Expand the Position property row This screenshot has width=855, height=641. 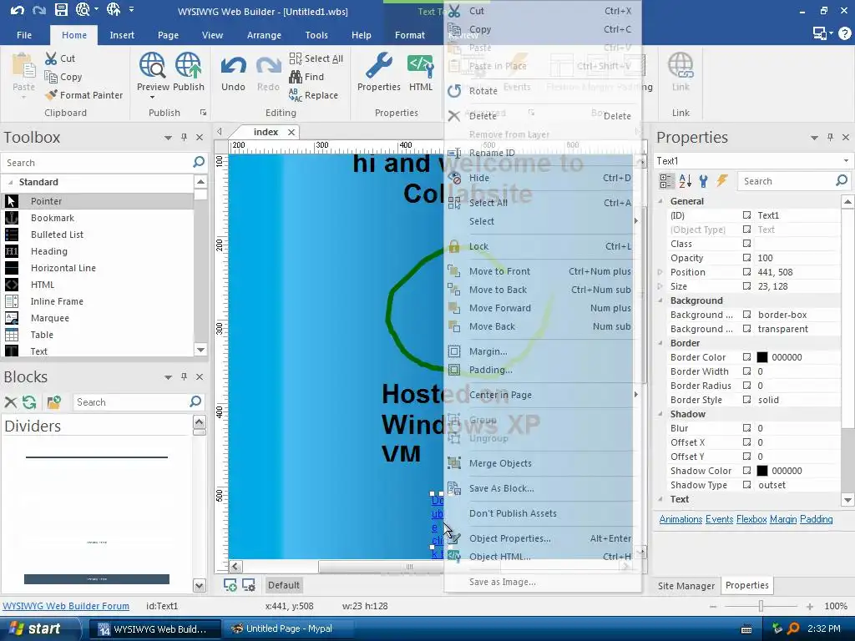(660, 272)
